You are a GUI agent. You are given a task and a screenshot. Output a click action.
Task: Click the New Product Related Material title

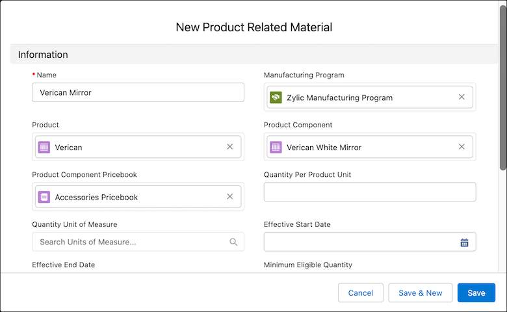coord(253,27)
